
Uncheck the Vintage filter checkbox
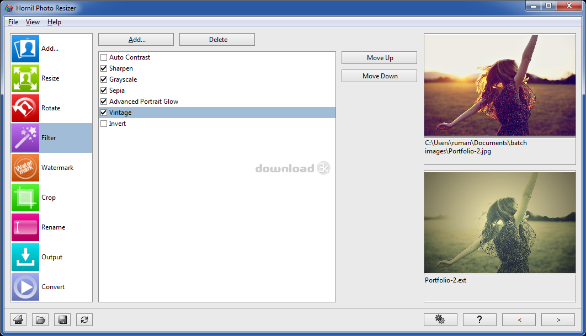coord(104,113)
